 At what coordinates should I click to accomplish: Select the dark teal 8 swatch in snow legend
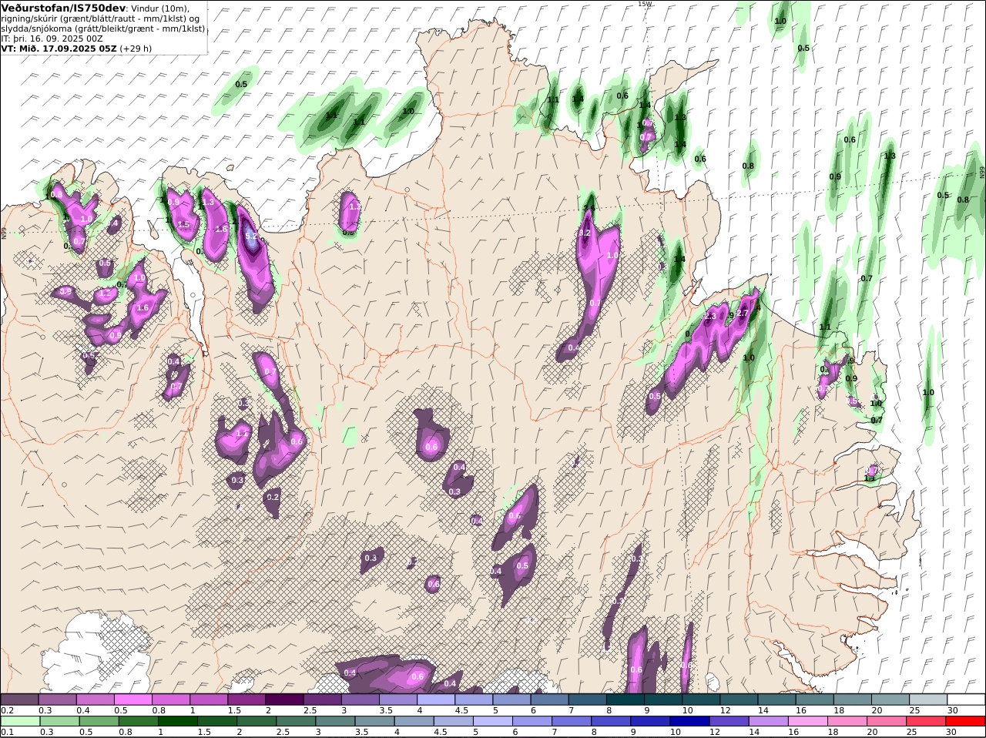tap(625, 699)
